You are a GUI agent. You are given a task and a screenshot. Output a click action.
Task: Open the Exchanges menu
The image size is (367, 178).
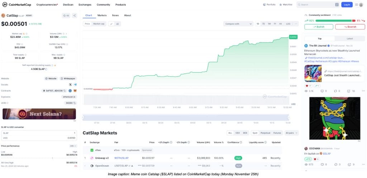pyautogui.click(x=85, y=5)
